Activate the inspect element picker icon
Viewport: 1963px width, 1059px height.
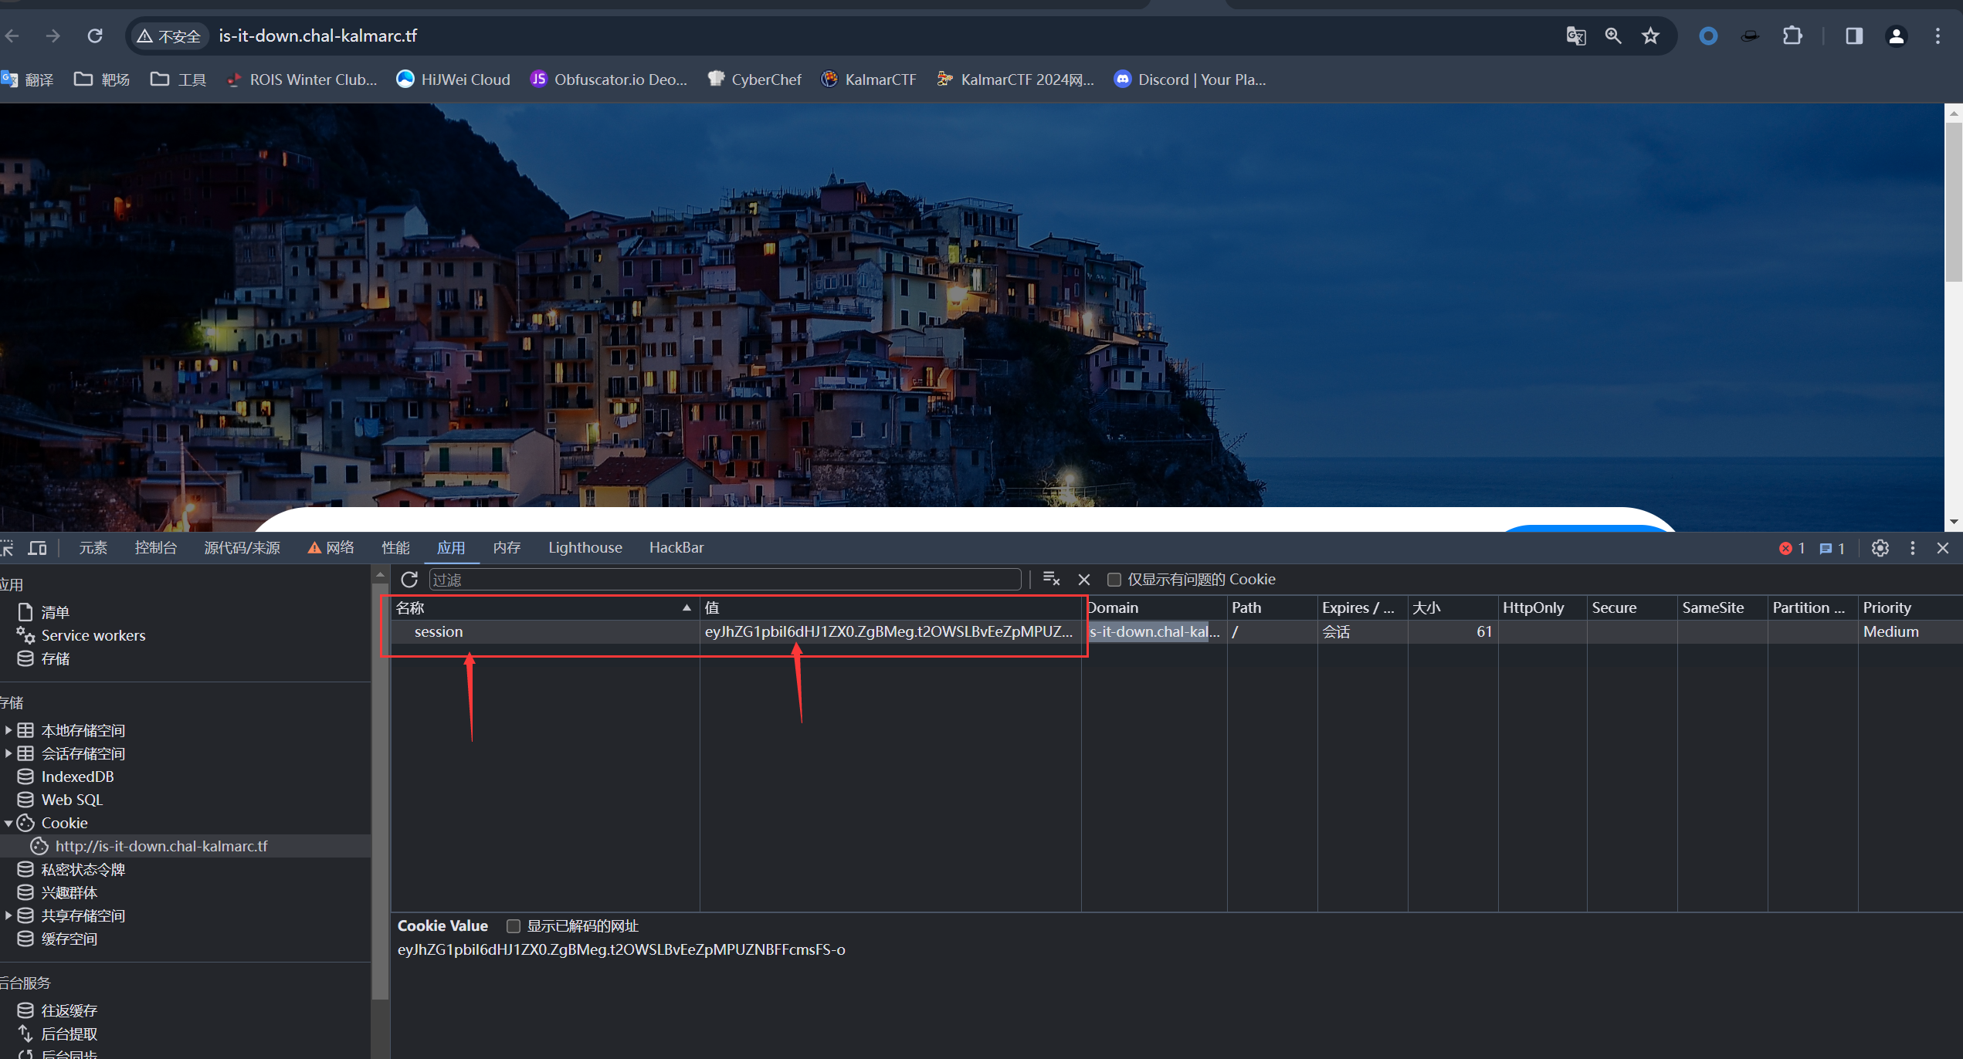pyautogui.click(x=6, y=547)
